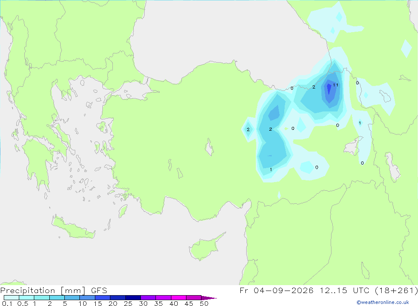
Task: Click the dark blue precipitation peak beside the '11'
Action: [329, 89]
